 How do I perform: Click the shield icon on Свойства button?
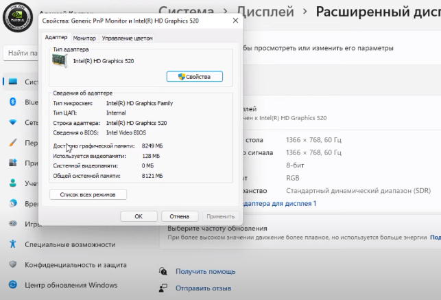[182, 77]
